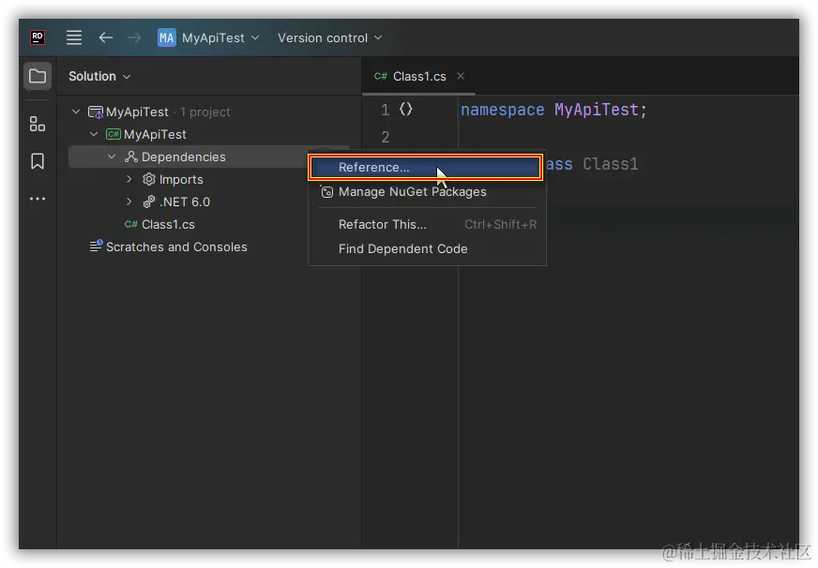Click Class1 identifier in the code
The width and height of the screenshot is (818, 568).
tap(611, 164)
